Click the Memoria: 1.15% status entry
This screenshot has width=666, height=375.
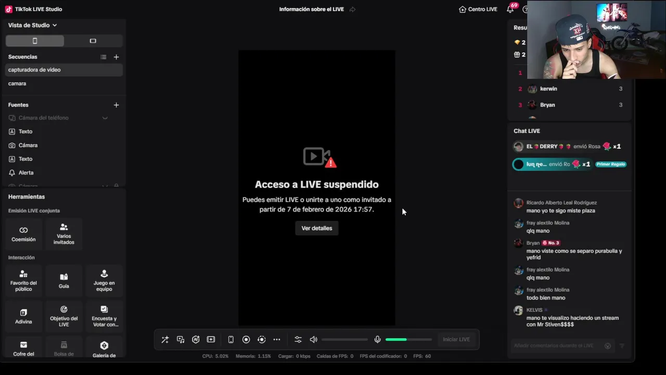pos(253,356)
